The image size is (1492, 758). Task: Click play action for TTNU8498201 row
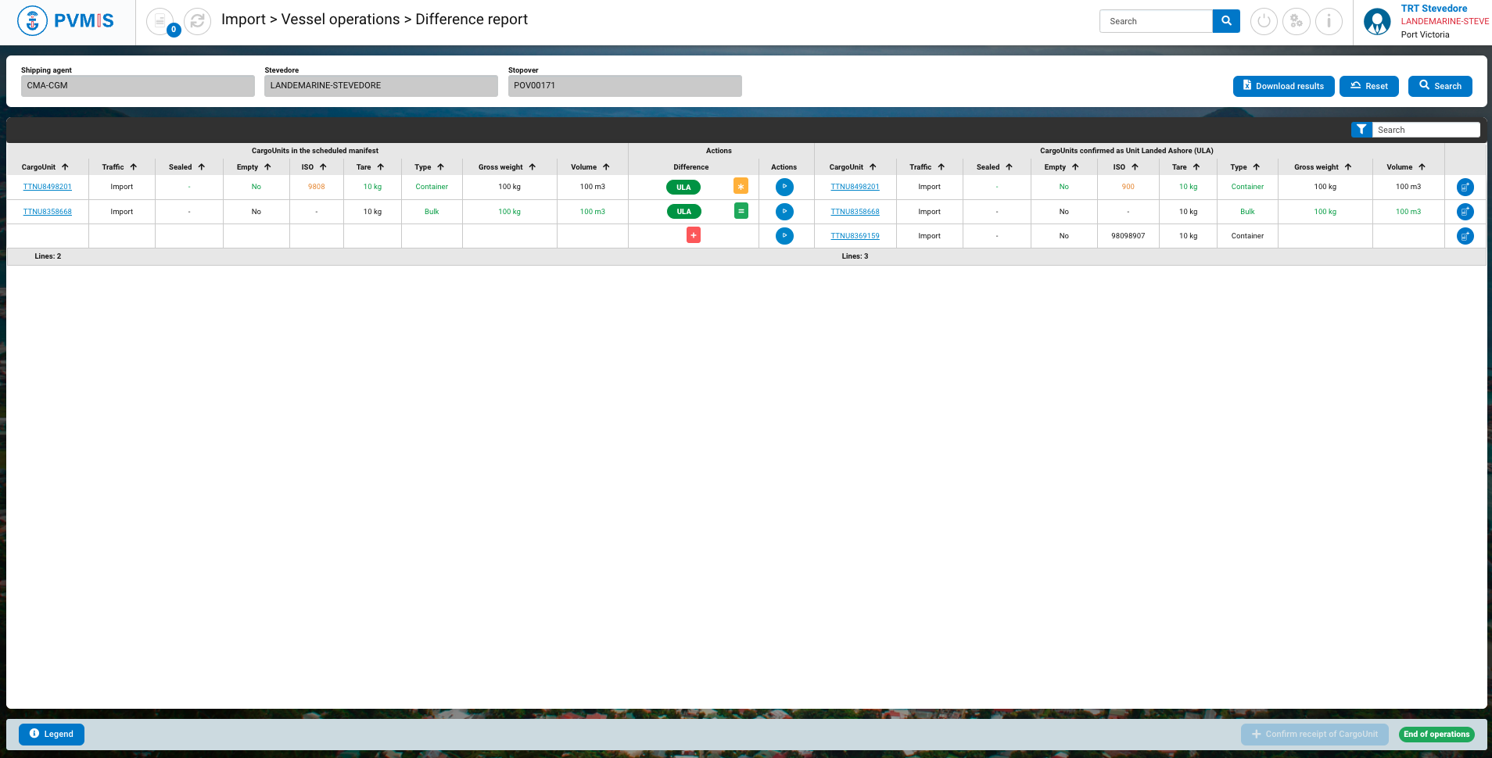click(784, 187)
